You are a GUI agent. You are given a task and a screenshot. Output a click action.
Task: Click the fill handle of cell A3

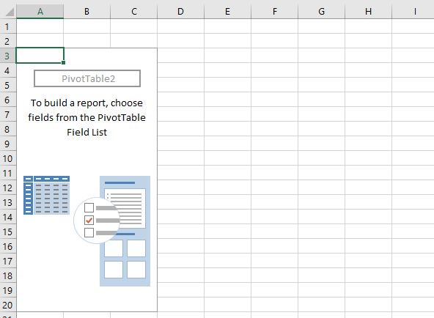coord(63,63)
